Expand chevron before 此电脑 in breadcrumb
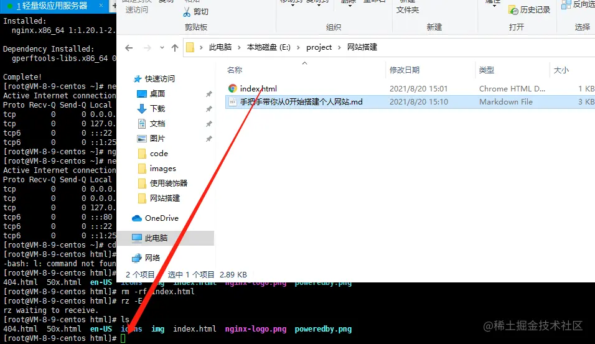The image size is (595, 344). (201, 47)
